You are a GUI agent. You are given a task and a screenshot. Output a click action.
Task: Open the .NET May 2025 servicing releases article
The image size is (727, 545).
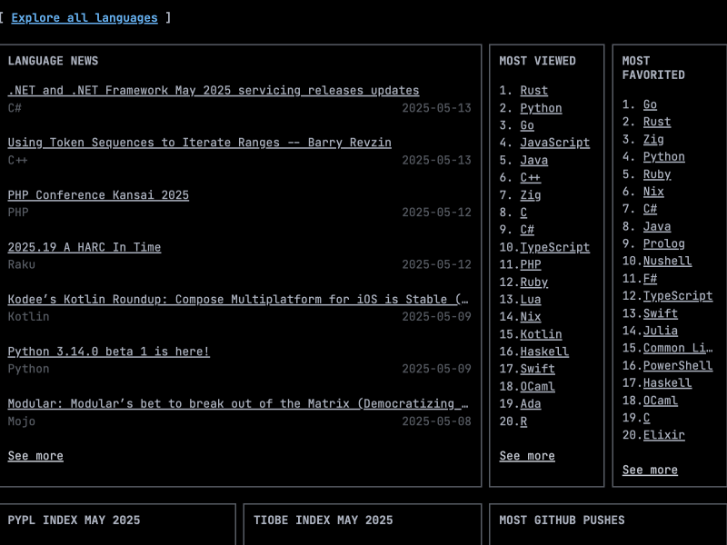[214, 90]
